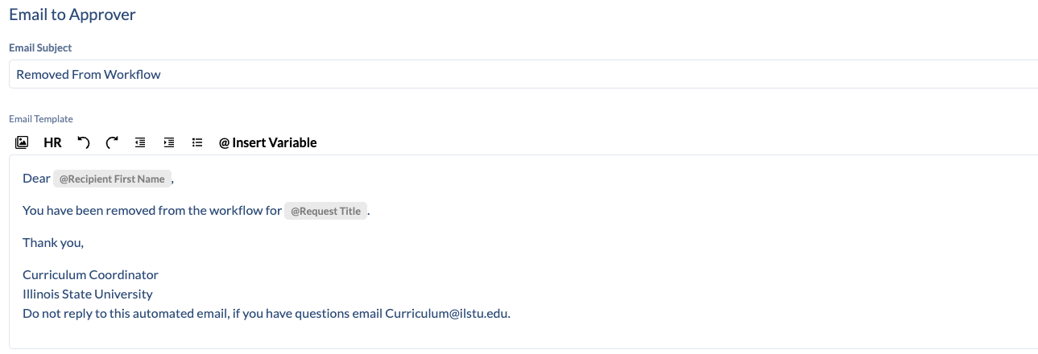This screenshot has height=354, width=1038.
Task: Decrease indent with the outdent icon
Action: [140, 142]
